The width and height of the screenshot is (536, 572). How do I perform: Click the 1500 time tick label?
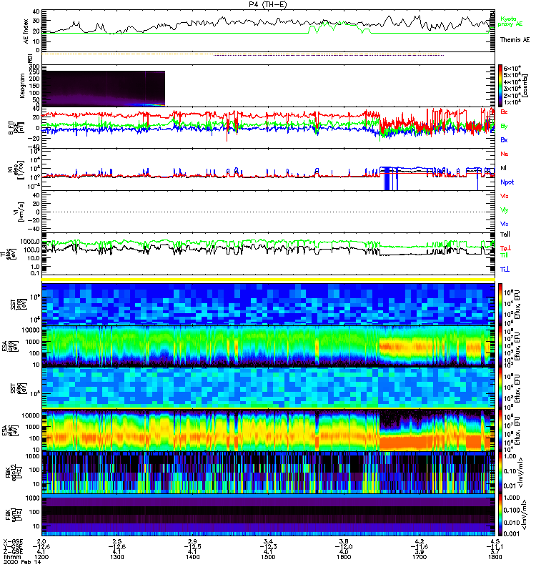pos(268,557)
